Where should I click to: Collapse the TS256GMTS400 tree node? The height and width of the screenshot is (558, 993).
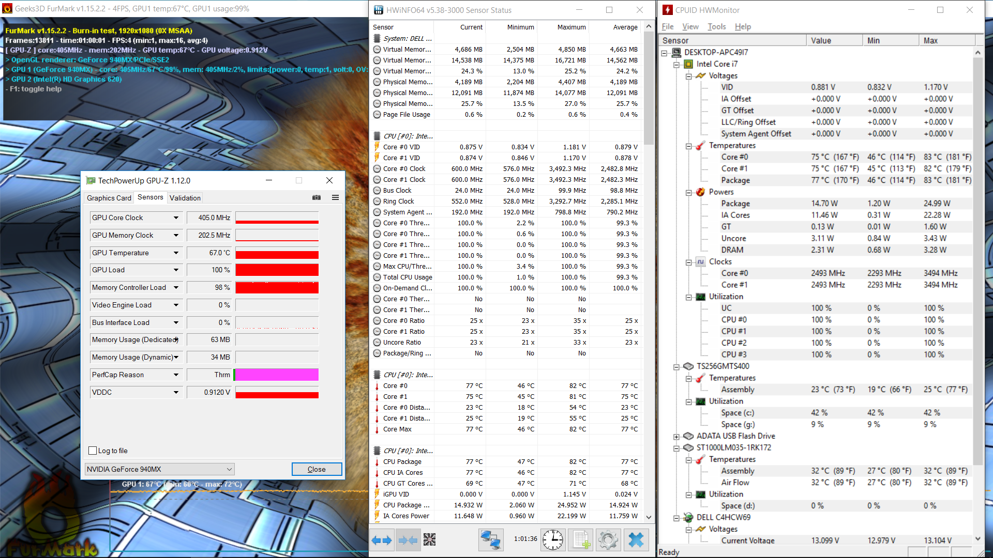[676, 367]
